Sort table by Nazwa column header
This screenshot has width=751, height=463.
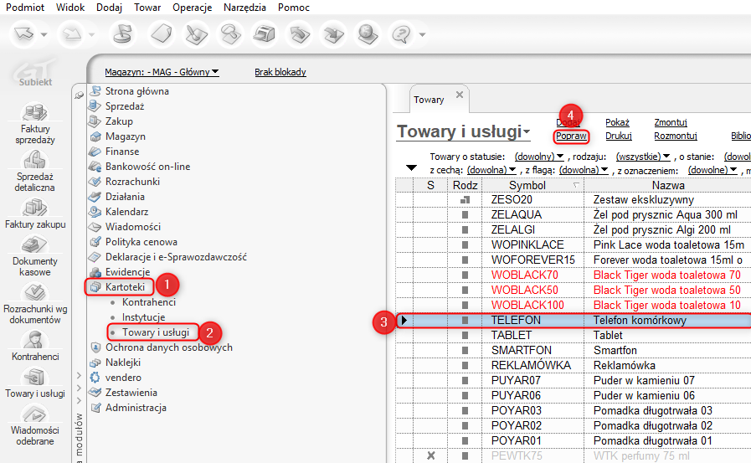pyautogui.click(x=668, y=185)
